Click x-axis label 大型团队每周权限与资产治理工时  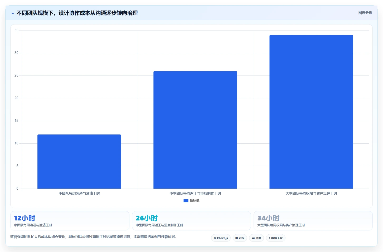tap(311, 193)
